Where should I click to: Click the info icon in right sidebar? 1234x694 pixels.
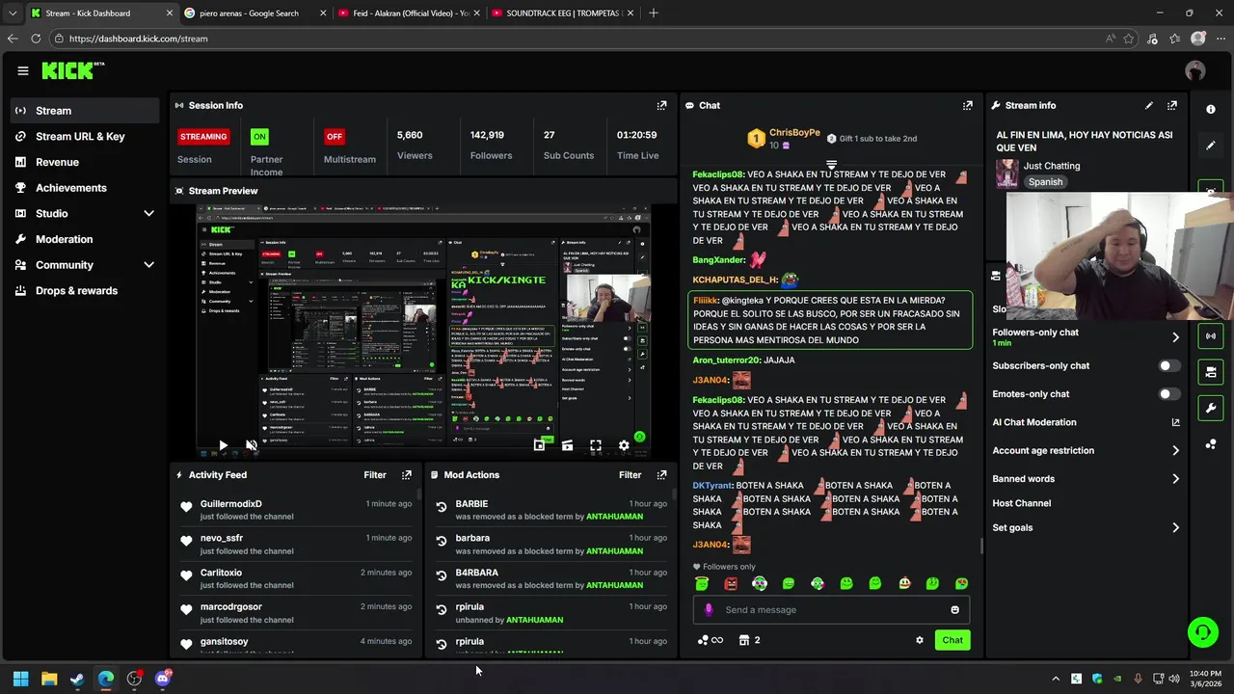click(1211, 109)
